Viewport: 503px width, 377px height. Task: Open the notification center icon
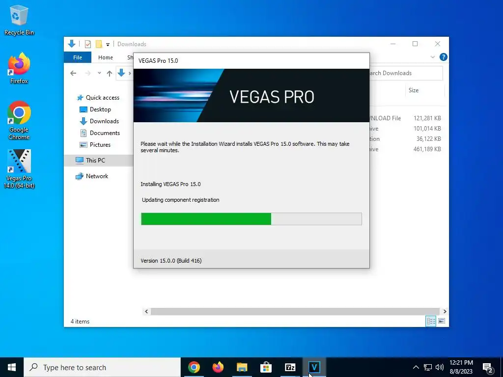[488, 368]
